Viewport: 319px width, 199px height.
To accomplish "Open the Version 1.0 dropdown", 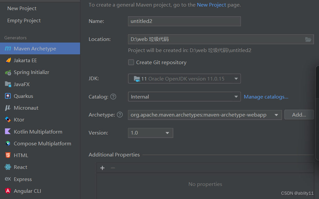I will pyautogui.click(x=150, y=133).
